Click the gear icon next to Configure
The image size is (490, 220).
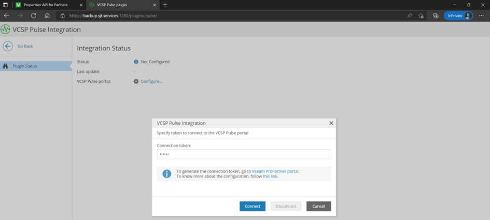click(x=136, y=81)
